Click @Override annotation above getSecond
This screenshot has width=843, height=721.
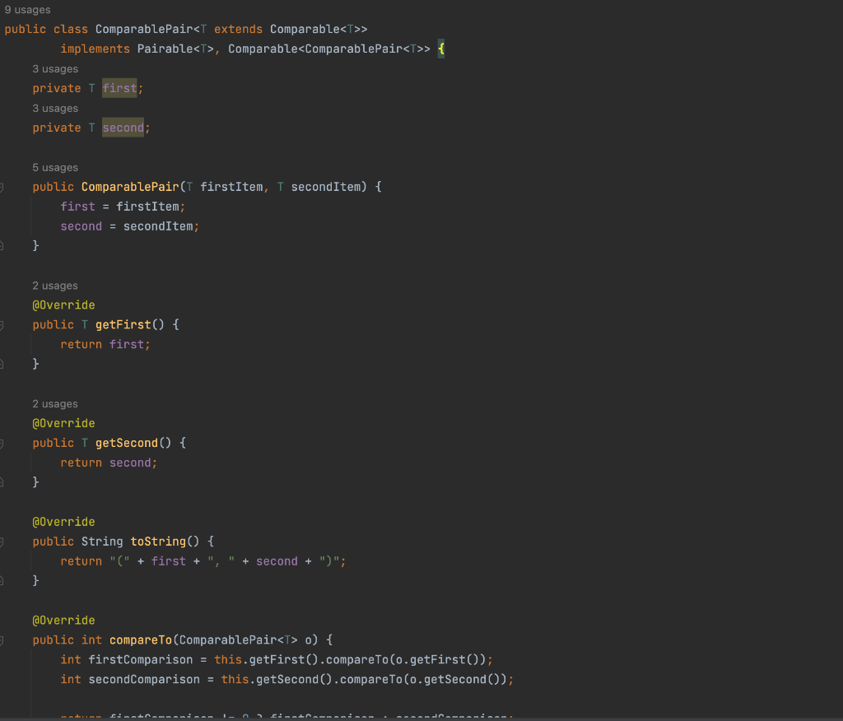63,423
